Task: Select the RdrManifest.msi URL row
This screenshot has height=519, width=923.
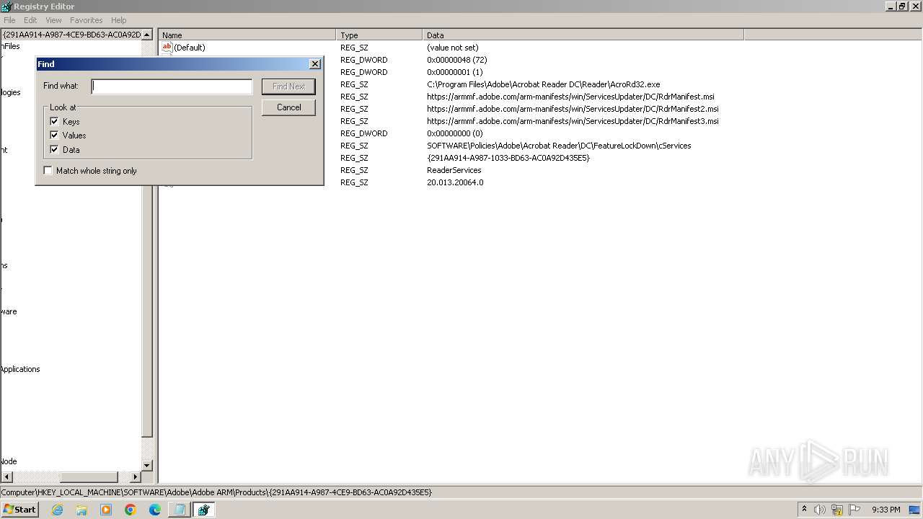Action: tap(570, 97)
